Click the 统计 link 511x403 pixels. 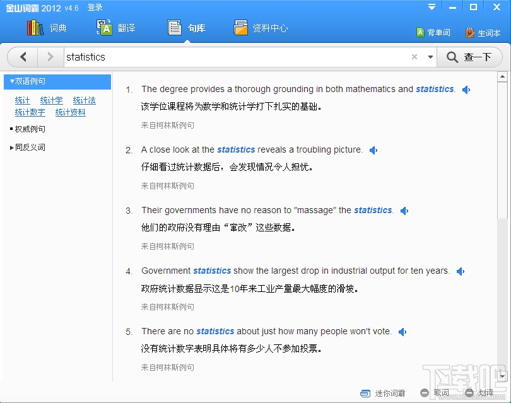pyautogui.click(x=22, y=100)
